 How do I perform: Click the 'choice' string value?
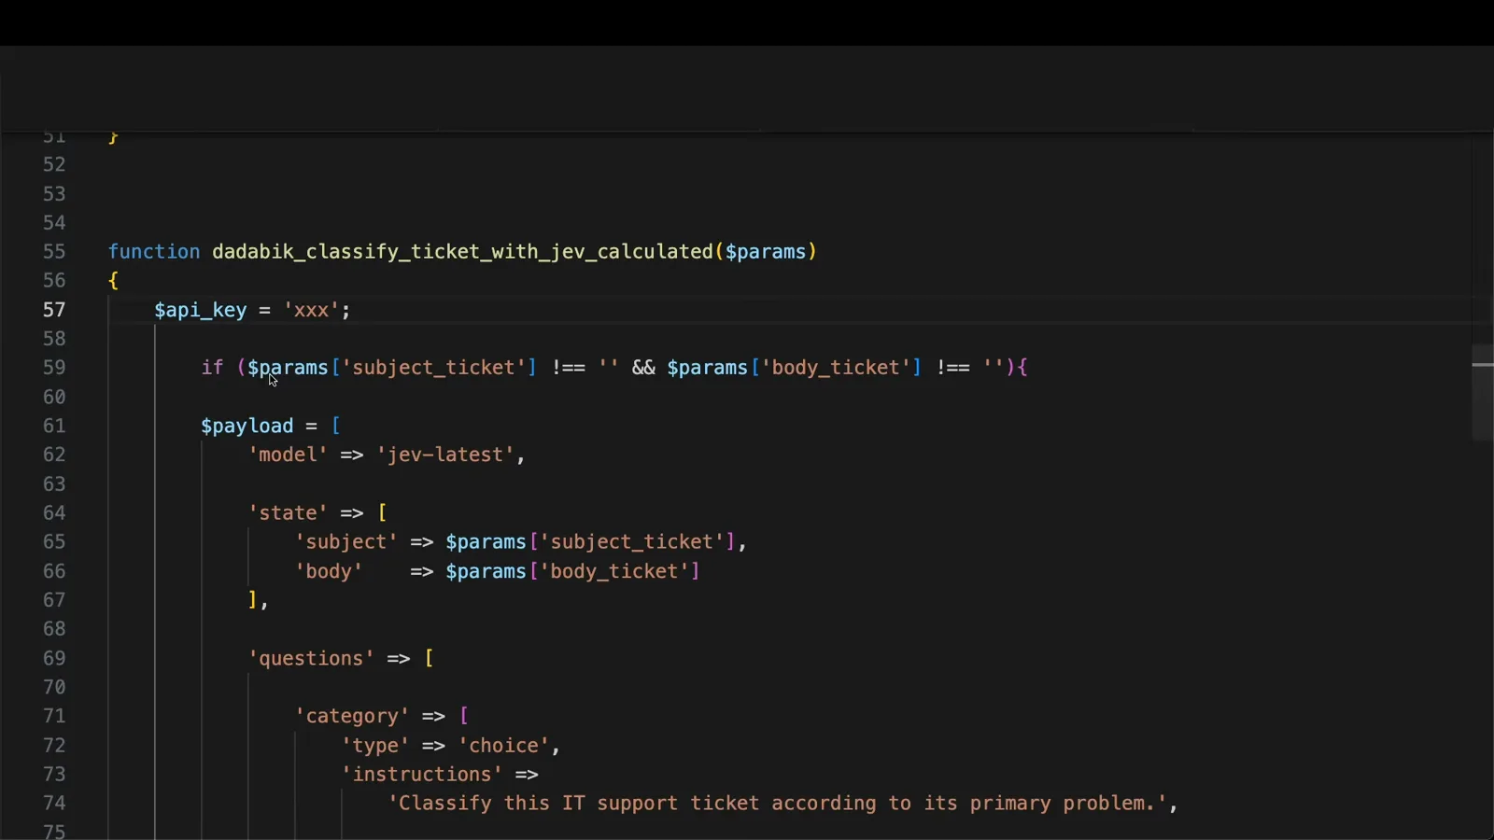(x=503, y=745)
